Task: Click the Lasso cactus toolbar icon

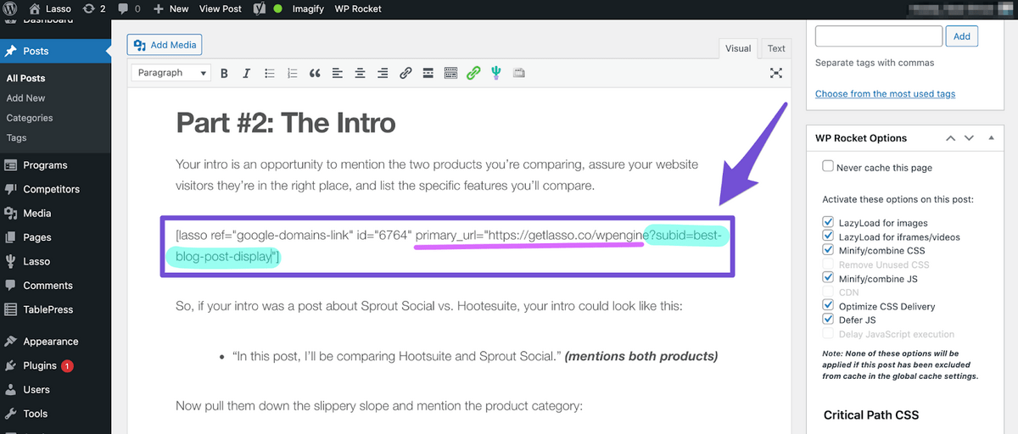Action: click(x=496, y=73)
